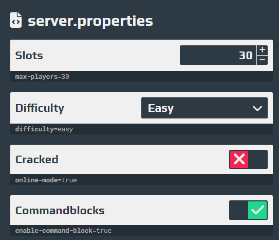Click the red X on Cracked toggle
This screenshot has width=279, height=240.
coord(239,160)
